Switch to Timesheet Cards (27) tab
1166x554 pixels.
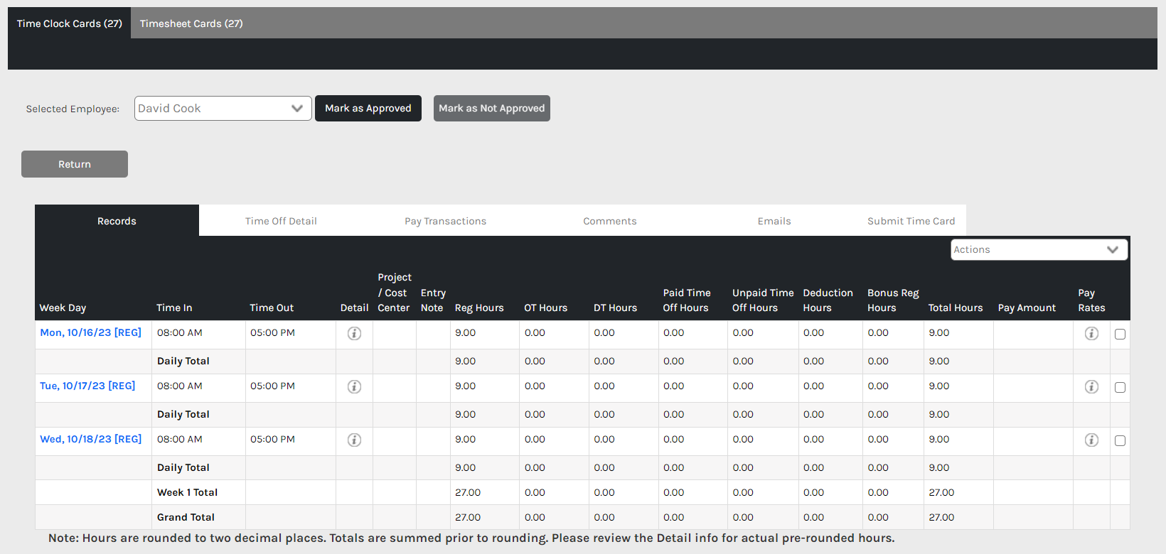click(x=191, y=23)
